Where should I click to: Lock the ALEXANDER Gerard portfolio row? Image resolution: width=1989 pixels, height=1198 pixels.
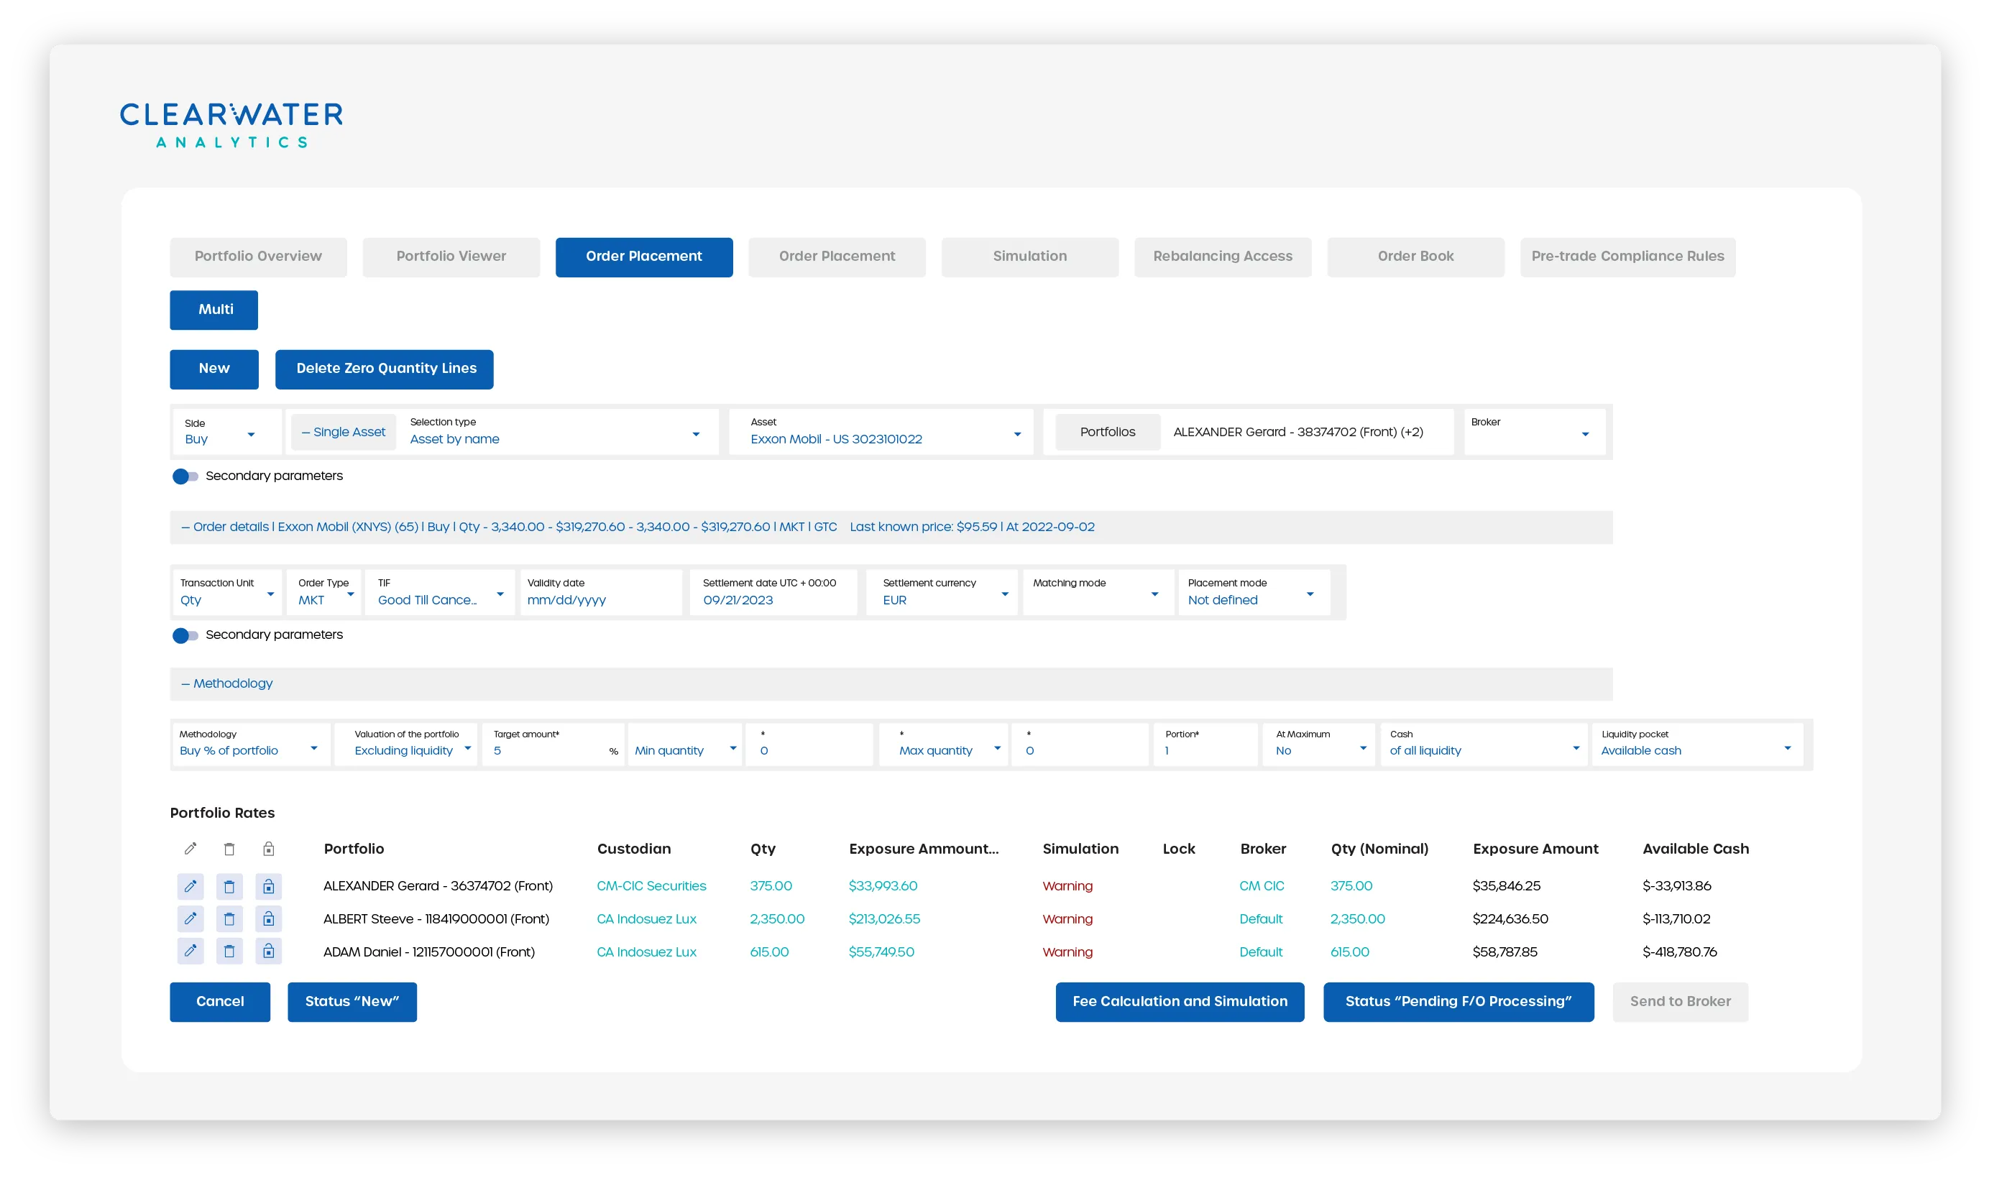pos(269,886)
